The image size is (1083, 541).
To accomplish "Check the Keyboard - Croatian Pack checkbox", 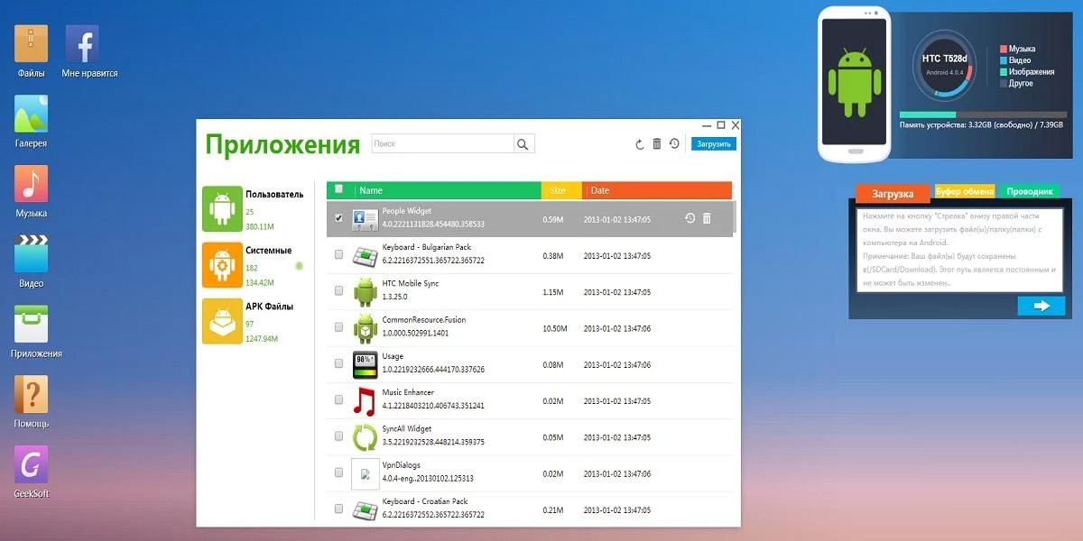I will click(338, 509).
